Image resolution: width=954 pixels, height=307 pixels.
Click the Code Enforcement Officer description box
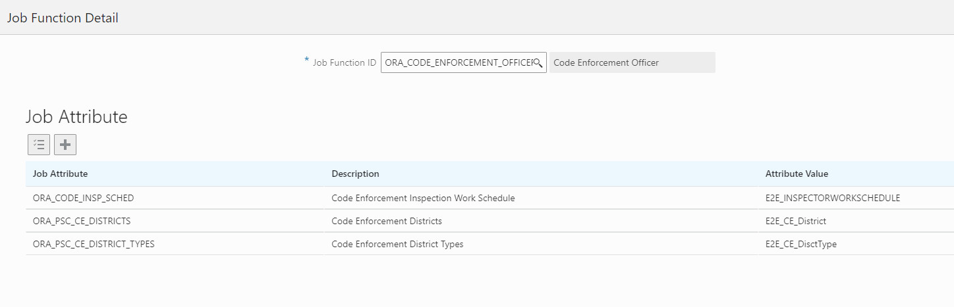[632, 62]
